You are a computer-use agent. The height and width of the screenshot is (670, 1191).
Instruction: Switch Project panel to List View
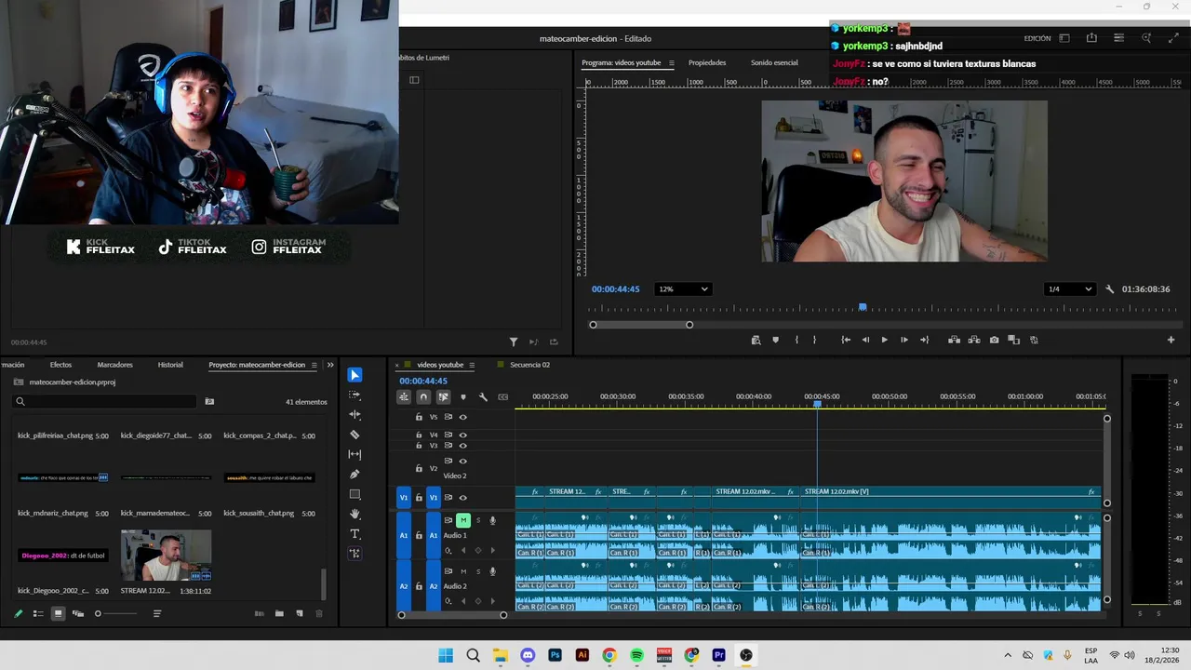[38, 613]
